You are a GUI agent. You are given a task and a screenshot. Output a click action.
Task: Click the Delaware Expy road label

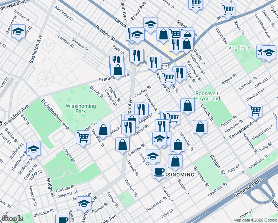[247, 188]
